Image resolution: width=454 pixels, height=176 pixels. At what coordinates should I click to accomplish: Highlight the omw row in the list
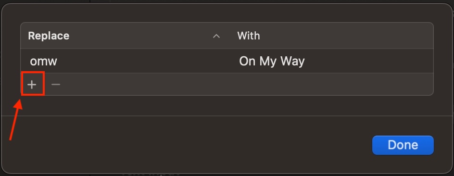point(227,61)
